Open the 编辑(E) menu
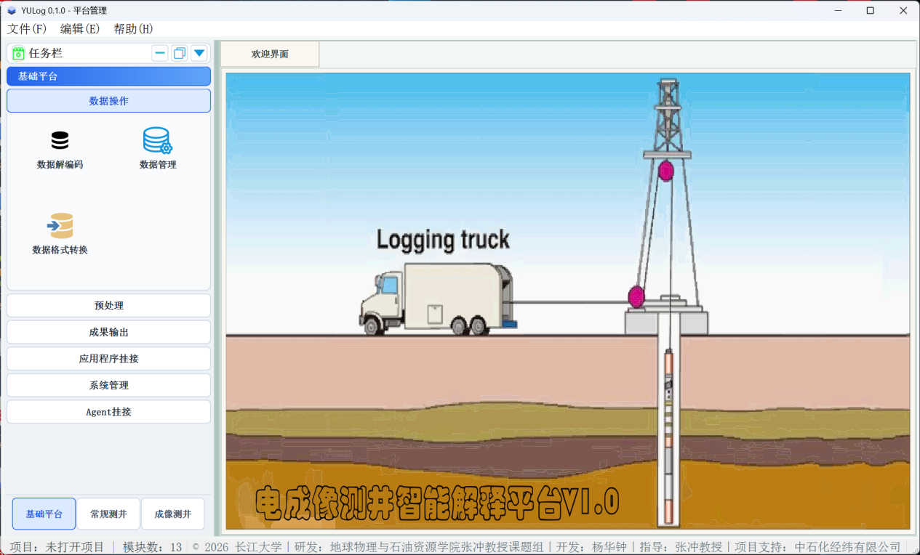This screenshot has width=920, height=555. point(80,29)
